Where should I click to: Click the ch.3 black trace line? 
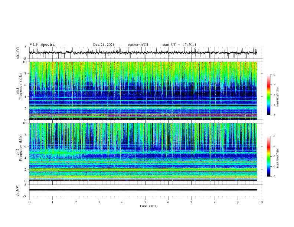(143, 190)
